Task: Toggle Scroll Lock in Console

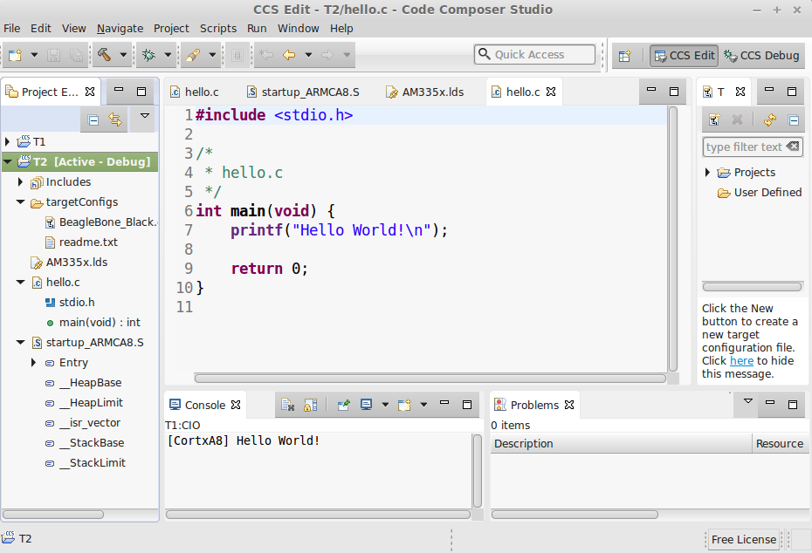Action: click(310, 405)
